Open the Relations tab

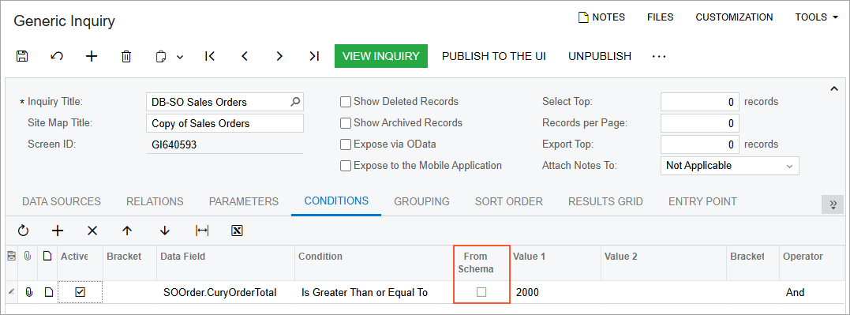pos(155,201)
